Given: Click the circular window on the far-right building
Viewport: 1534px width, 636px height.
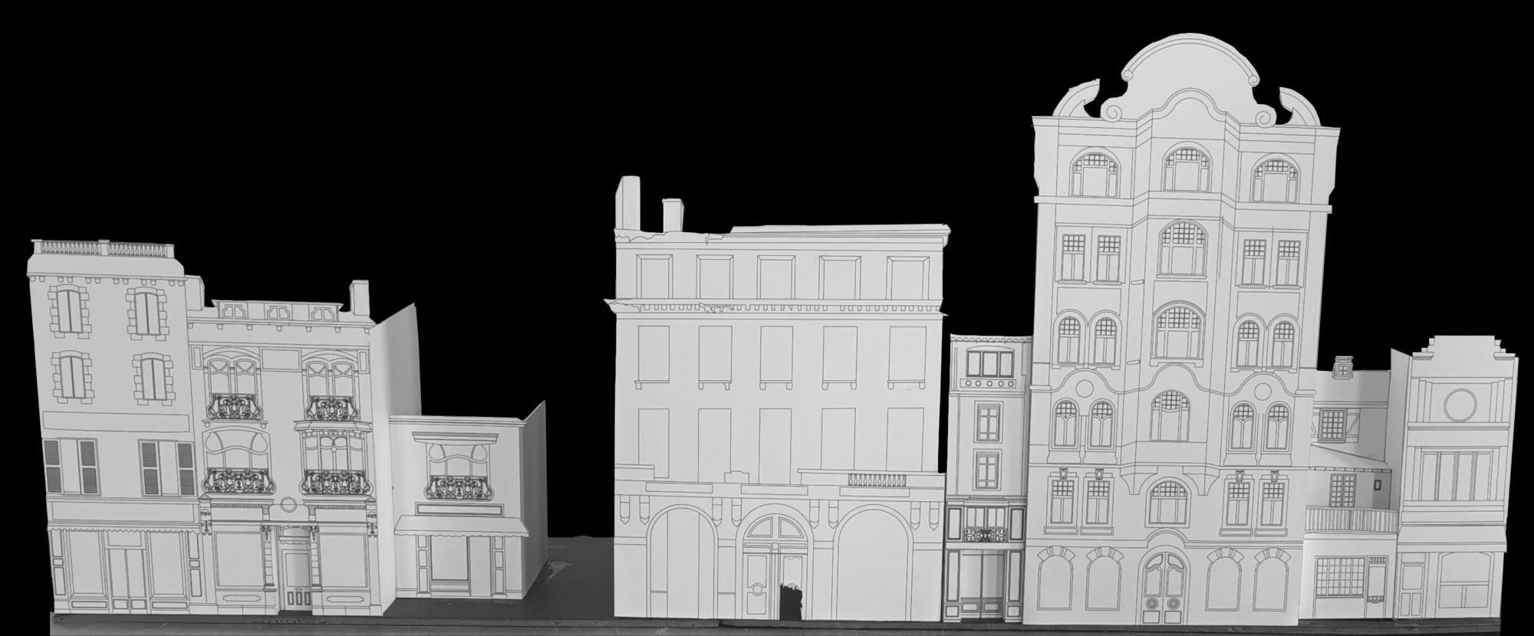Looking at the screenshot, I should tap(1460, 403).
